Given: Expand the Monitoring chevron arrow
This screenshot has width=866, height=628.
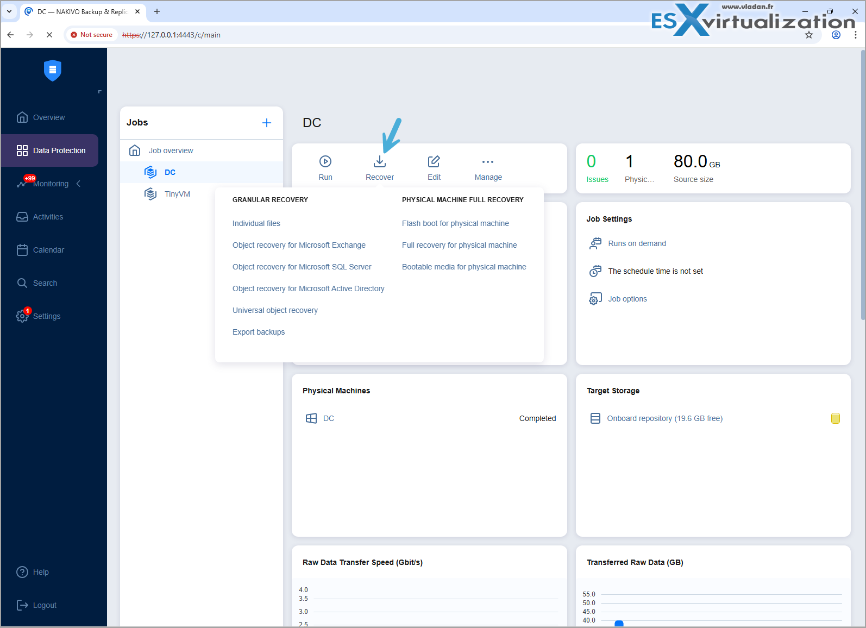Looking at the screenshot, I should pos(78,184).
